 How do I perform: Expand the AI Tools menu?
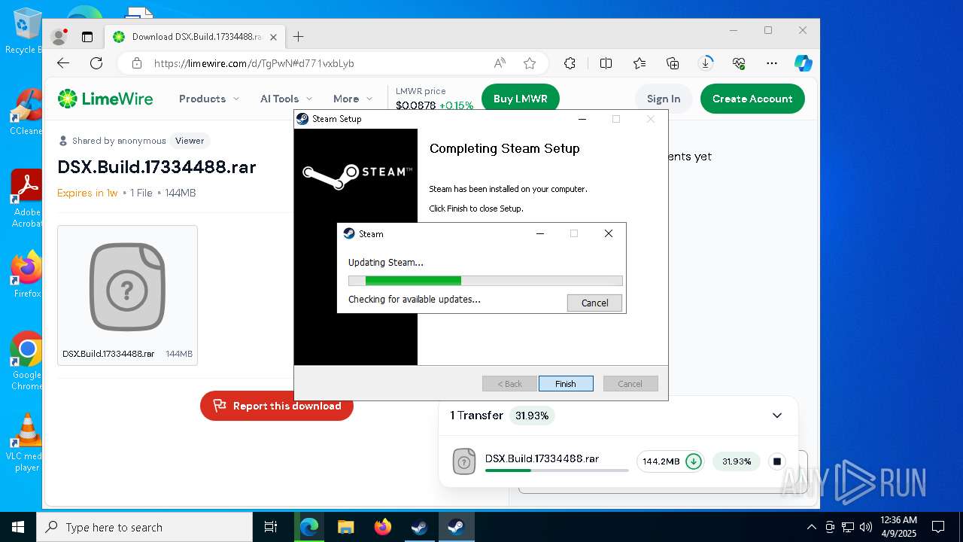(x=287, y=99)
